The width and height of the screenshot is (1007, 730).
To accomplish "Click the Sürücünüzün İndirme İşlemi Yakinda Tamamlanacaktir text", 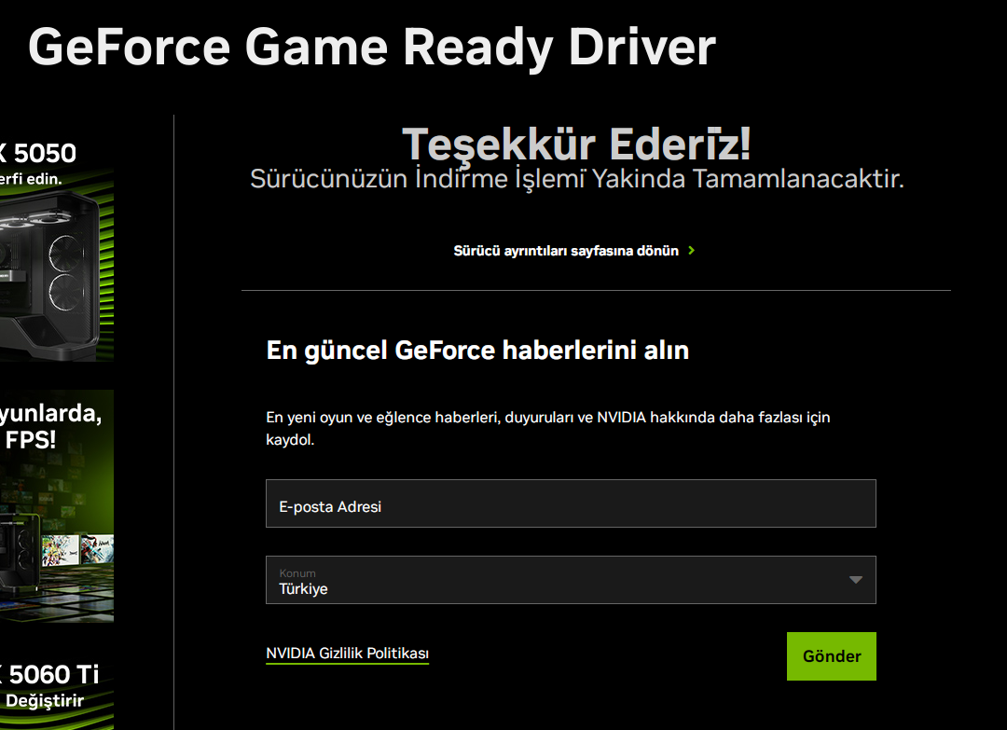I will tap(577, 178).
